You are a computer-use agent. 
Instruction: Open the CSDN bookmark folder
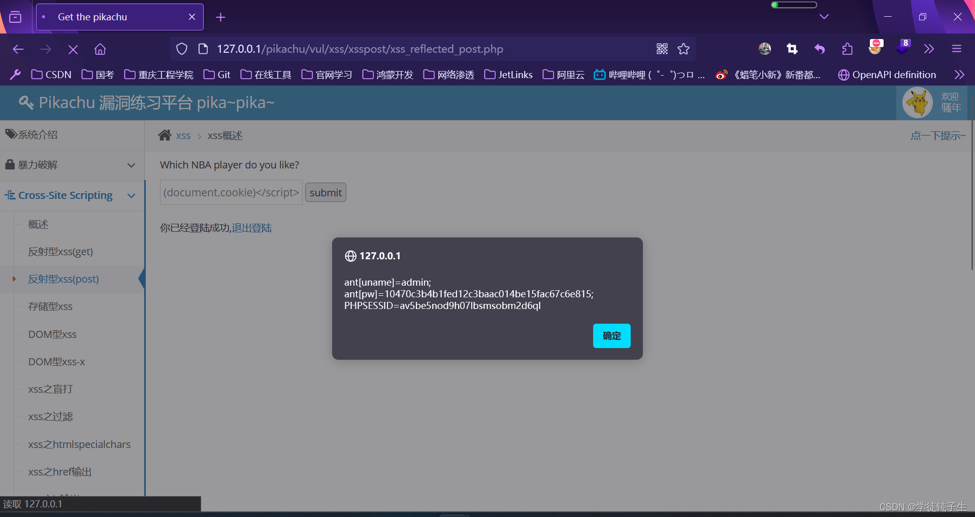click(51, 75)
